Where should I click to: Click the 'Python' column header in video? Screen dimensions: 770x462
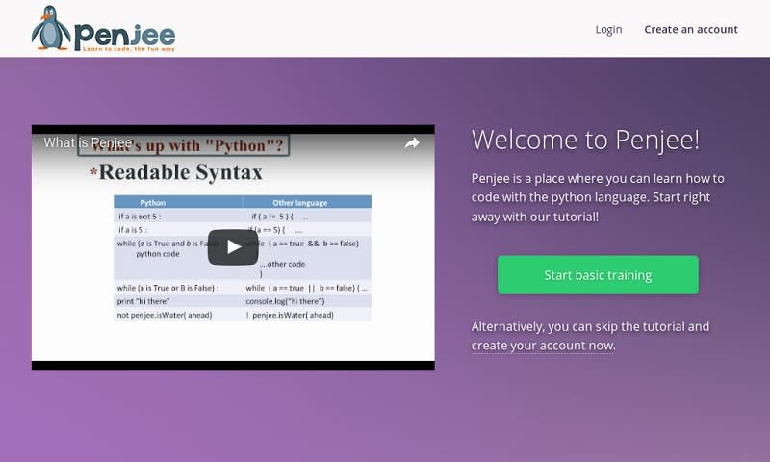click(153, 203)
